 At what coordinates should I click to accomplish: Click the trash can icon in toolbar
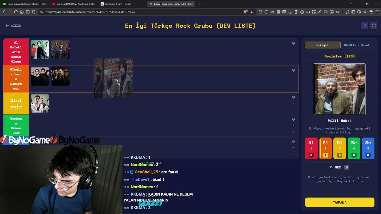[x=296, y=12]
